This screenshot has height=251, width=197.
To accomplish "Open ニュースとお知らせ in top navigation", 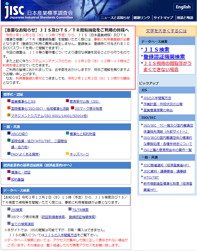I will click(x=115, y=18).
